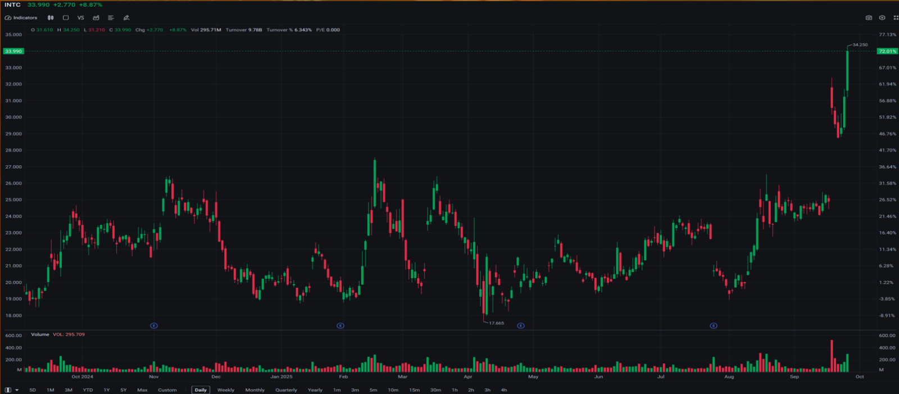
Task: Click the fullscreen expand icon
Action: click(x=896, y=17)
